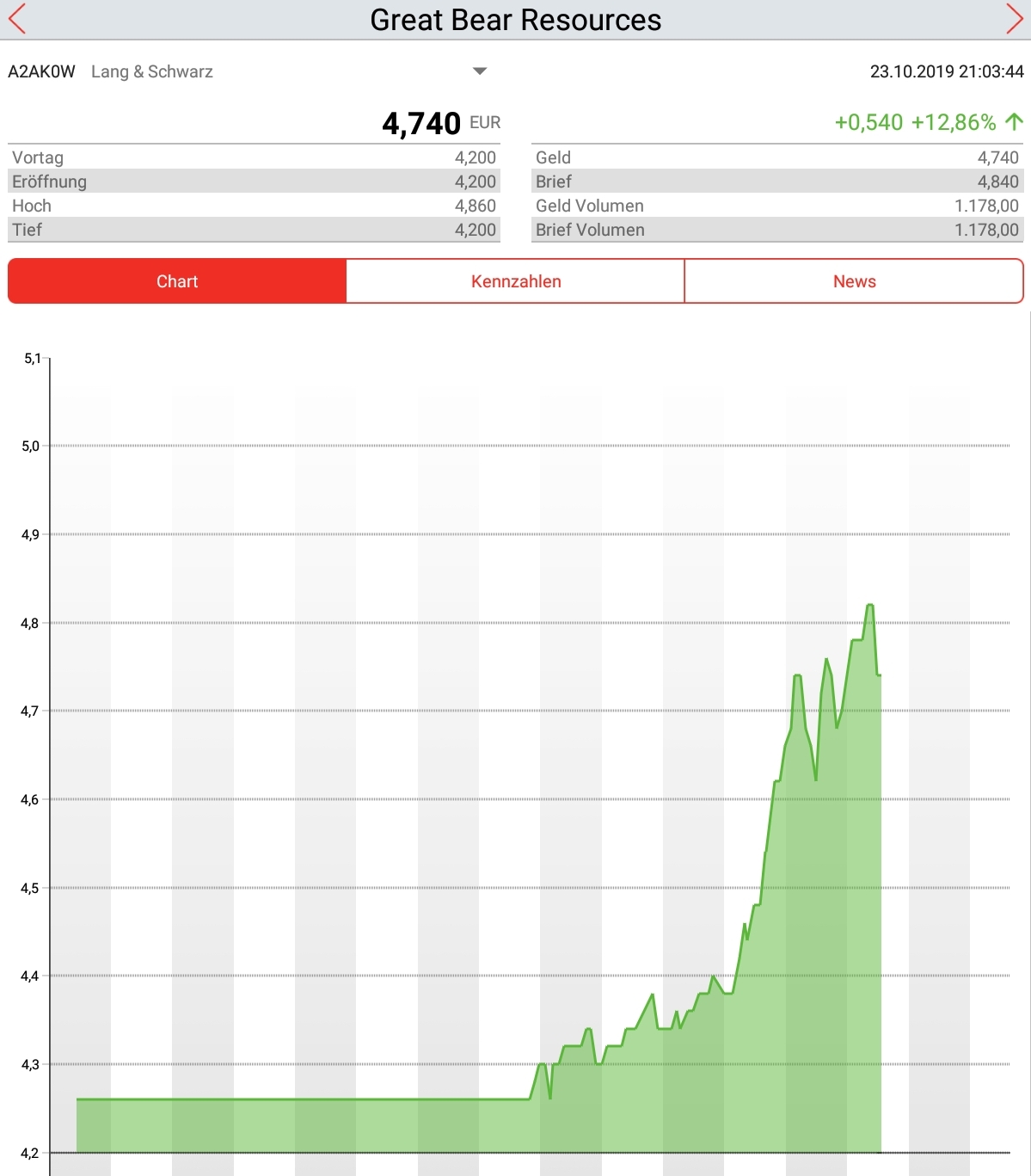Select the Chart tab
This screenshot has width=1031, height=1176.
pyautogui.click(x=177, y=281)
